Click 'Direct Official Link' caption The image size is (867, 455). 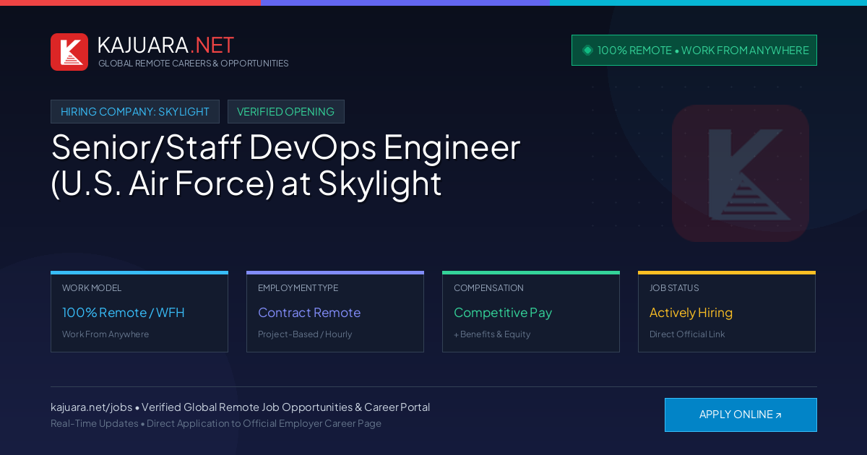point(687,334)
